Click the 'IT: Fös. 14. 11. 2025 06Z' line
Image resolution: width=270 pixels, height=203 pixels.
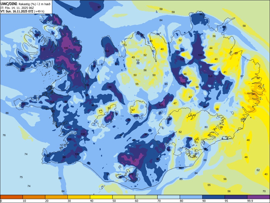pos(17,8)
